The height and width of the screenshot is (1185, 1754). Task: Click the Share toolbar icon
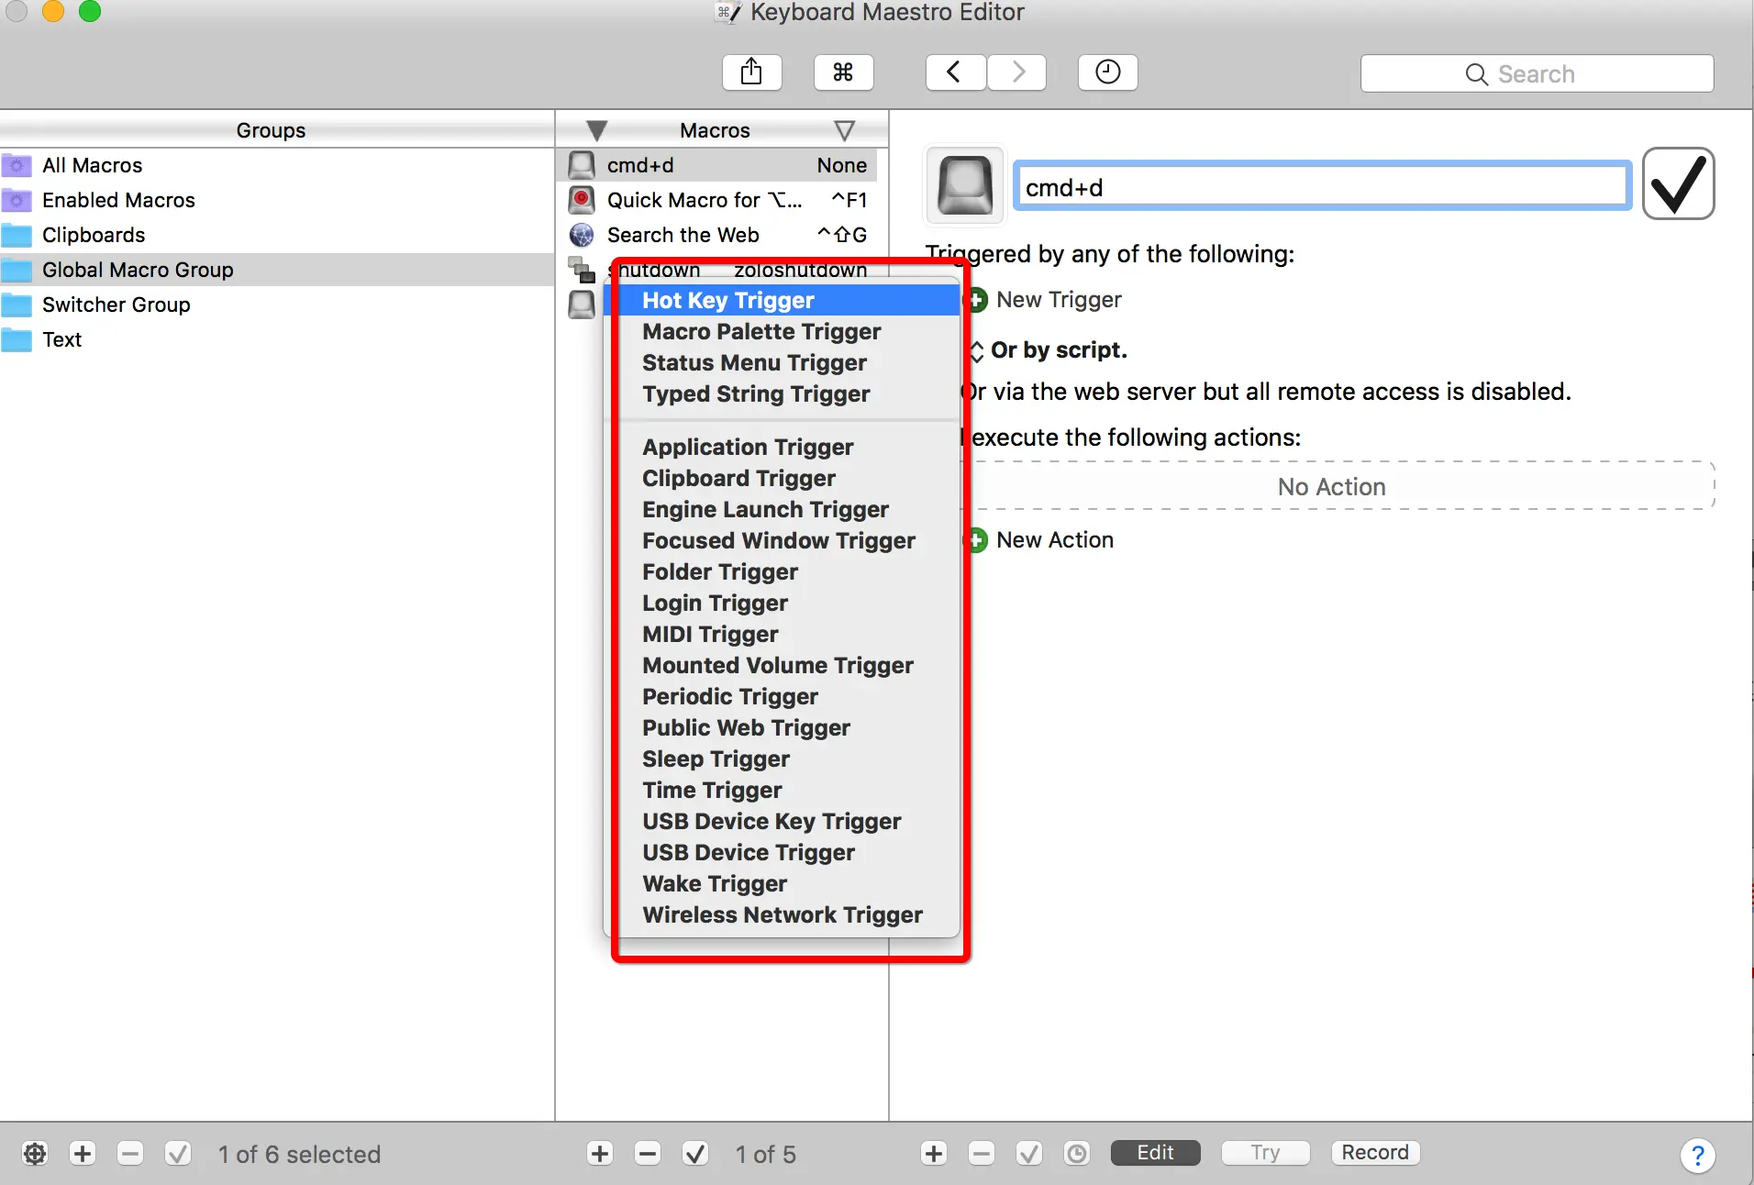[x=751, y=72]
